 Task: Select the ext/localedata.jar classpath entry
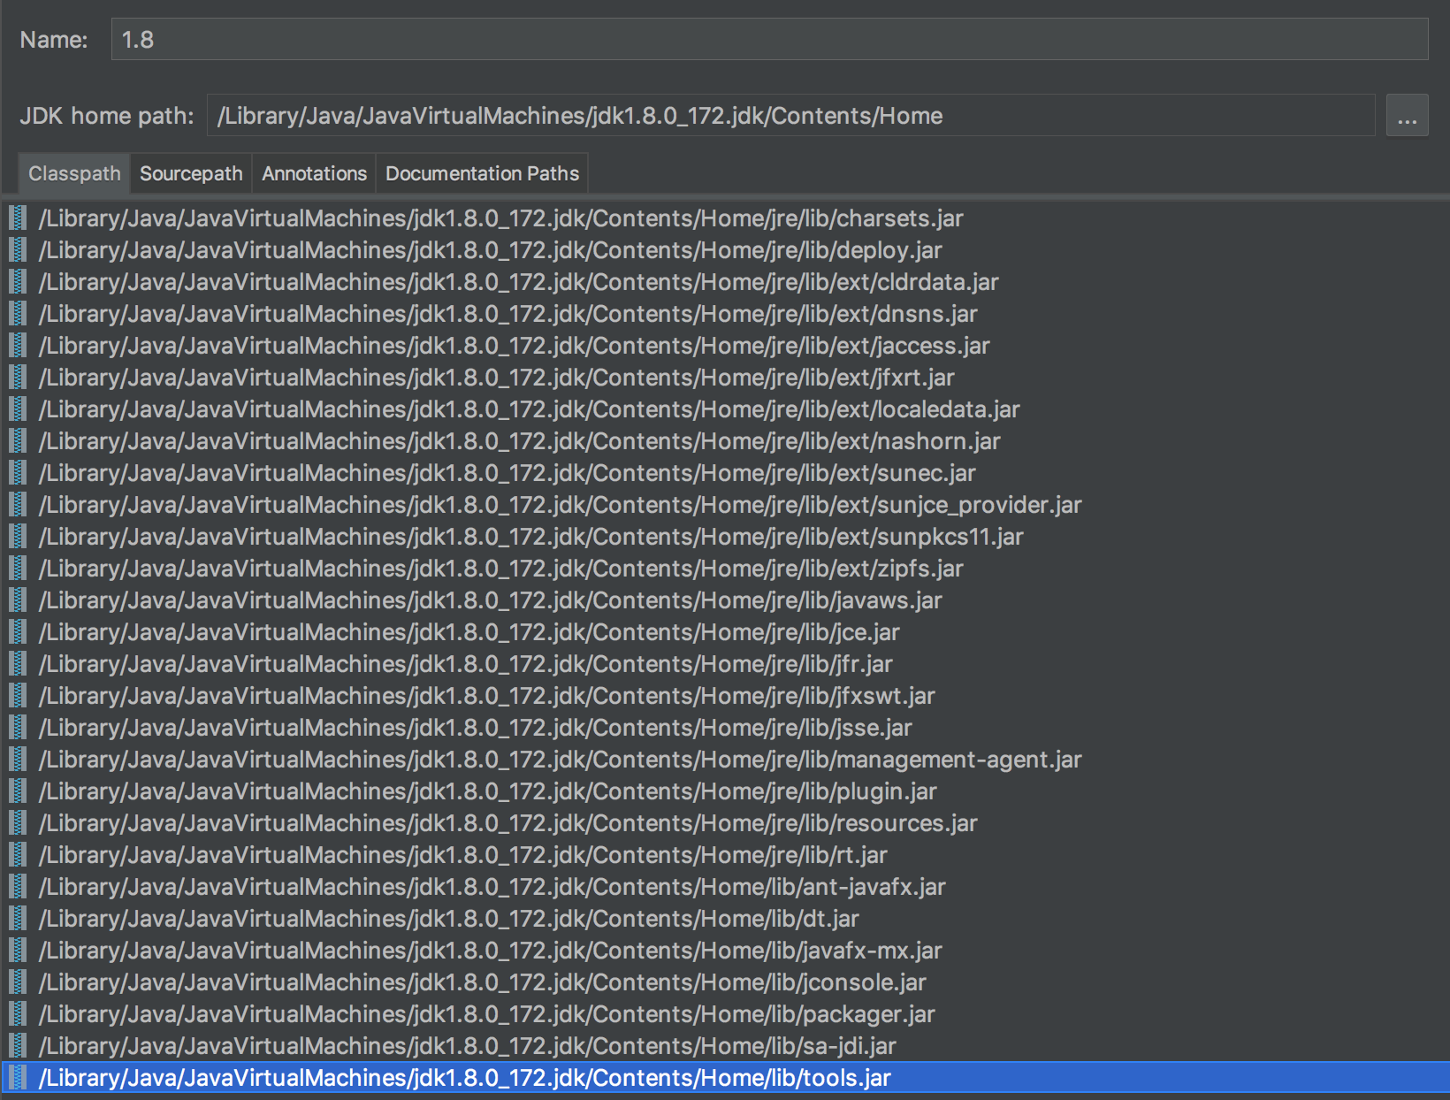click(725, 409)
